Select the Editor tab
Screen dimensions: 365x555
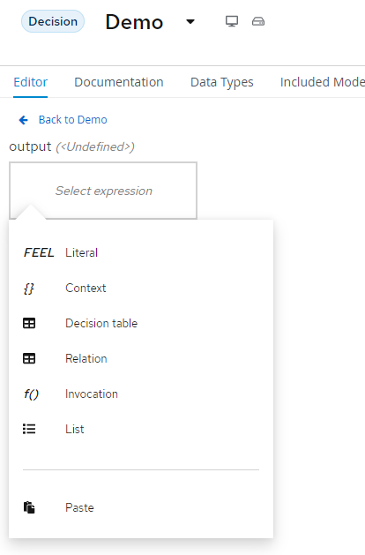click(x=30, y=82)
